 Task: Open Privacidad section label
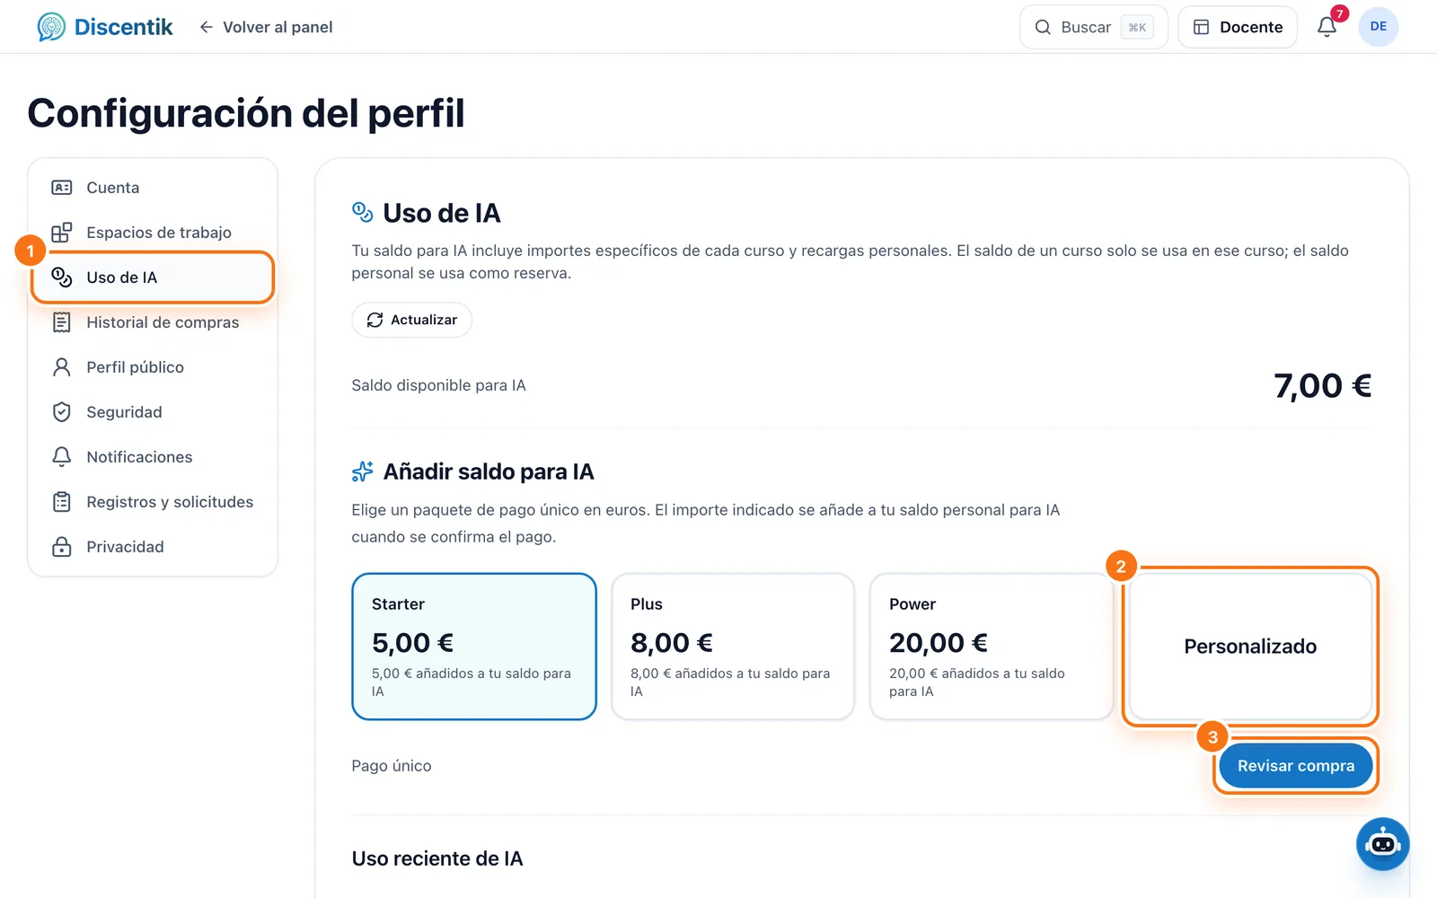(x=125, y=547)
